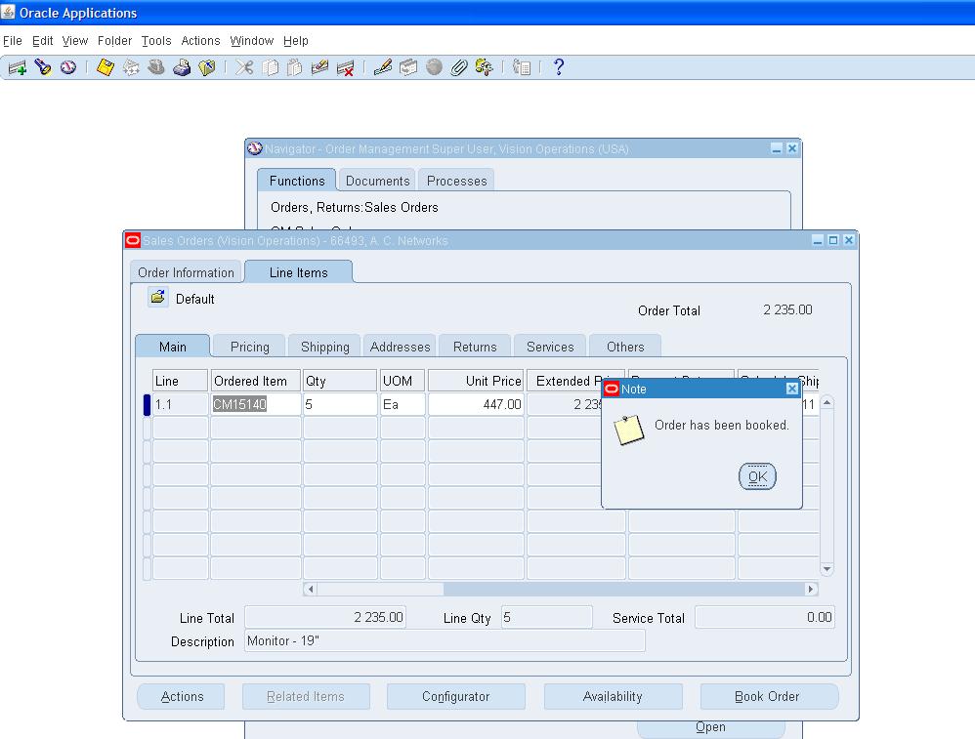Select the Line Items tab
This screenshot has height=739, width=975.
[x=299, y=272]
